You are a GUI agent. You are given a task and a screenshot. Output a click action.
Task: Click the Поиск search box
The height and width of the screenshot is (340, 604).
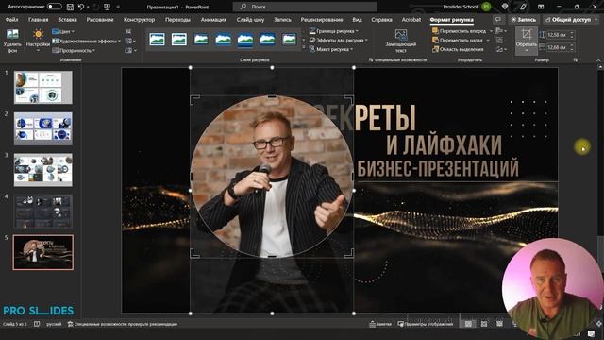tap(305, 7)
